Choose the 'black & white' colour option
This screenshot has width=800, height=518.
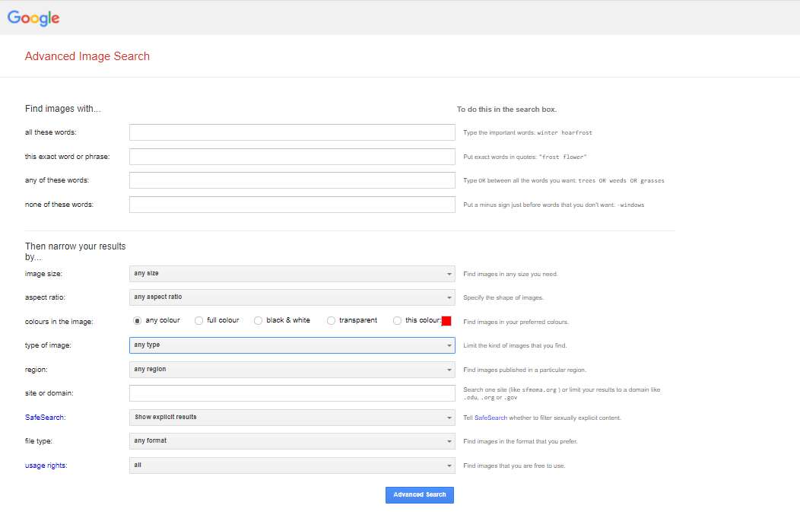pos(258,321)
